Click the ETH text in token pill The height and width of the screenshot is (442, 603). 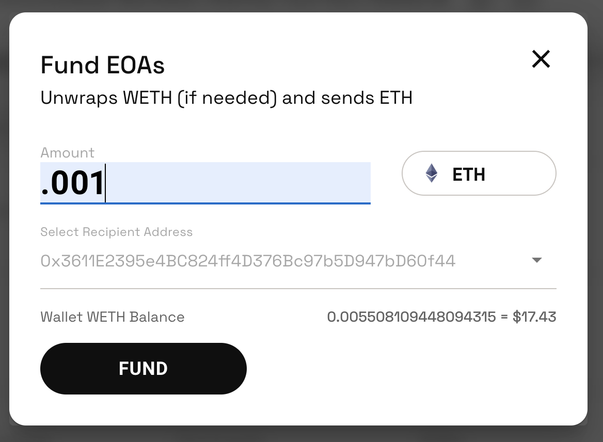[469, 175]
